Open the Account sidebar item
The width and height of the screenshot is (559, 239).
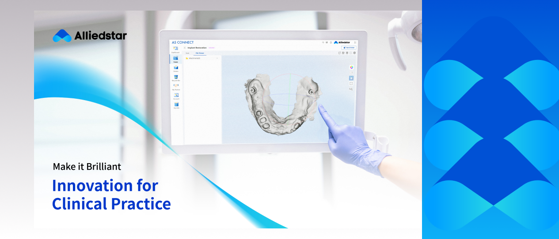coord(176,96)
